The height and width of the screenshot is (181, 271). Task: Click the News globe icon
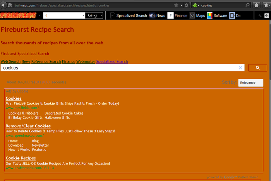pyautogui.click(x=152, y=16)
